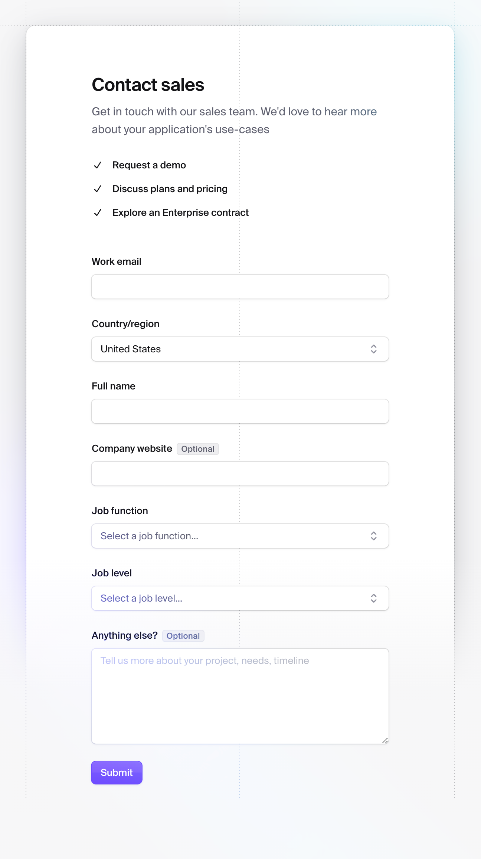Open the "Select a job function..." dropdown
This screenshot has height=859, width=481.
pyautogui.click(x=240, y=536)
